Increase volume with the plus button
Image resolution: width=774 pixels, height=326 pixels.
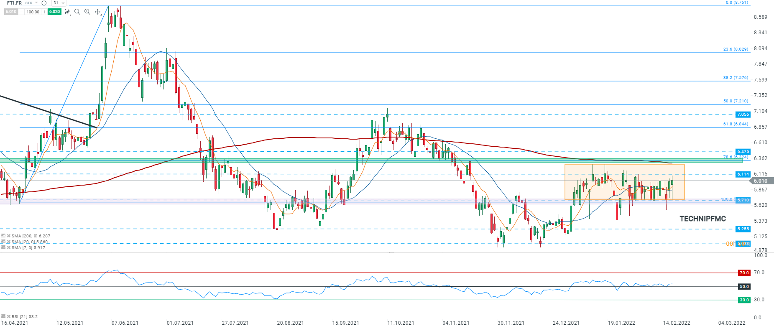(x=44, y=12)
